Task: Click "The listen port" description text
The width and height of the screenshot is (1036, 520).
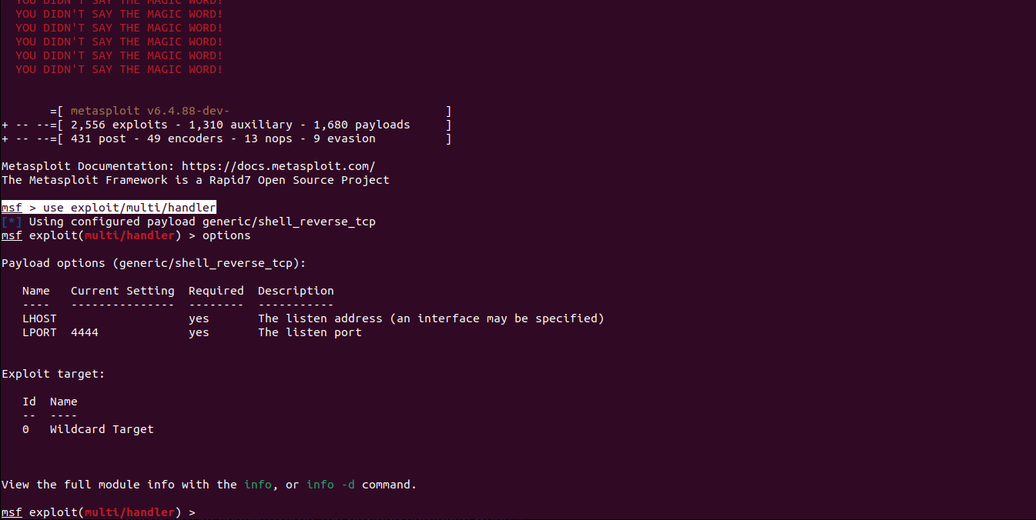Action: tap(310, 332)
